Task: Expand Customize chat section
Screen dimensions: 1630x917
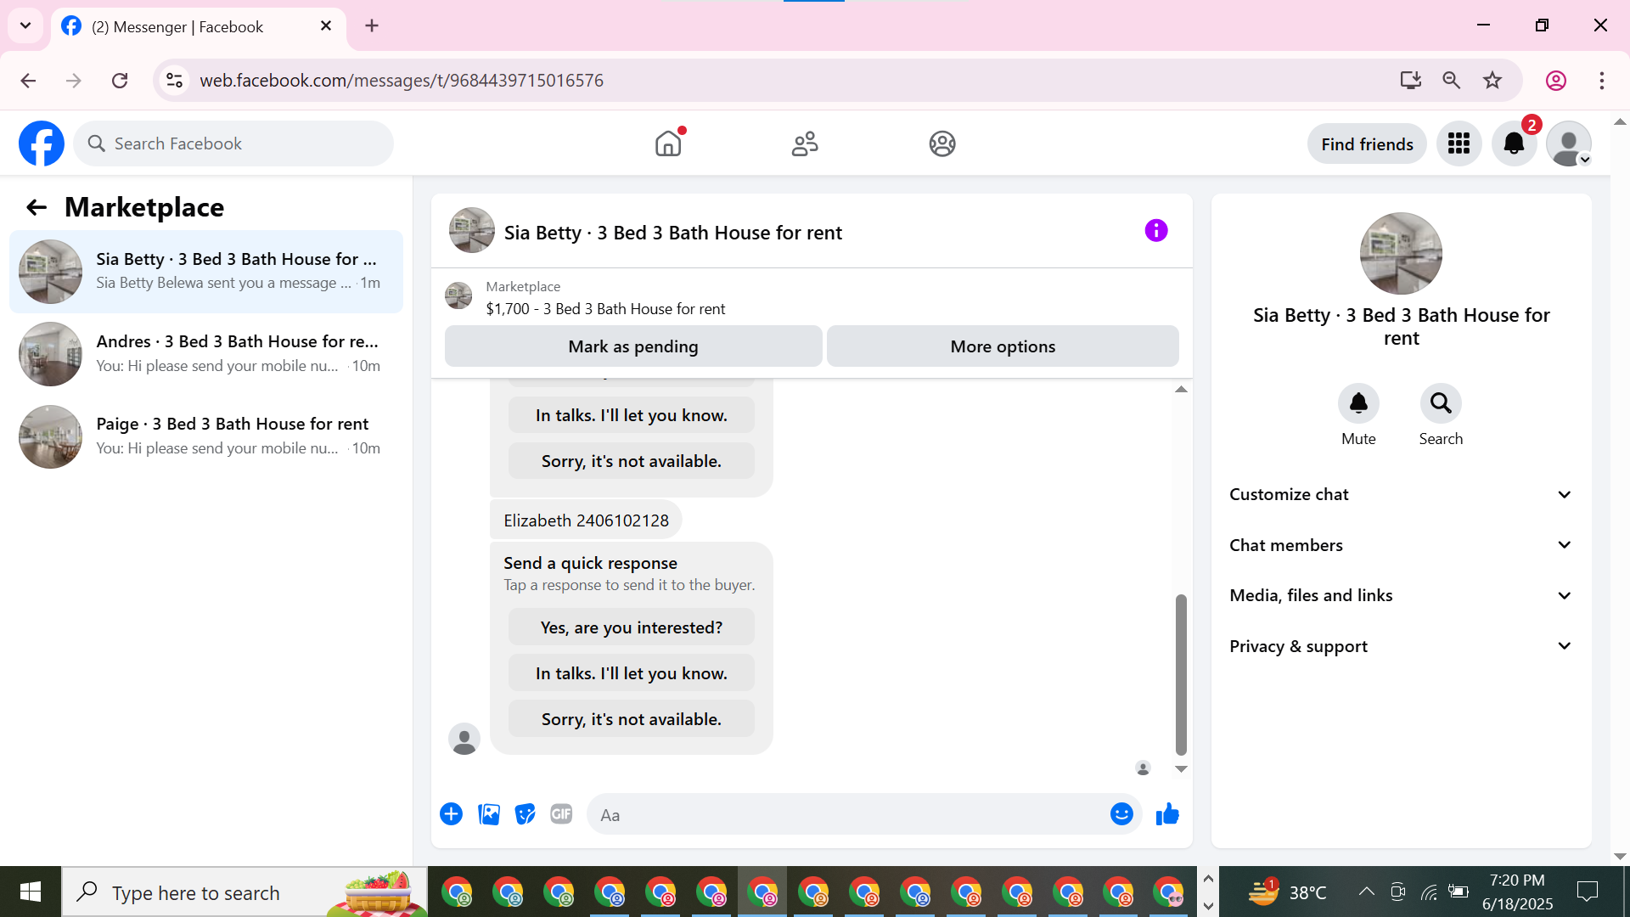Action: click(x=1401, y=494)
